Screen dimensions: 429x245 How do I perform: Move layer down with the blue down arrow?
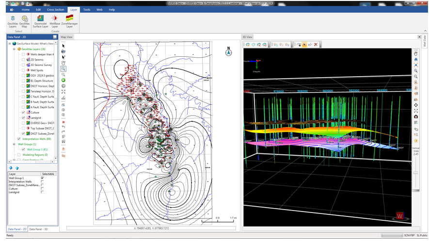click(11, 168)
